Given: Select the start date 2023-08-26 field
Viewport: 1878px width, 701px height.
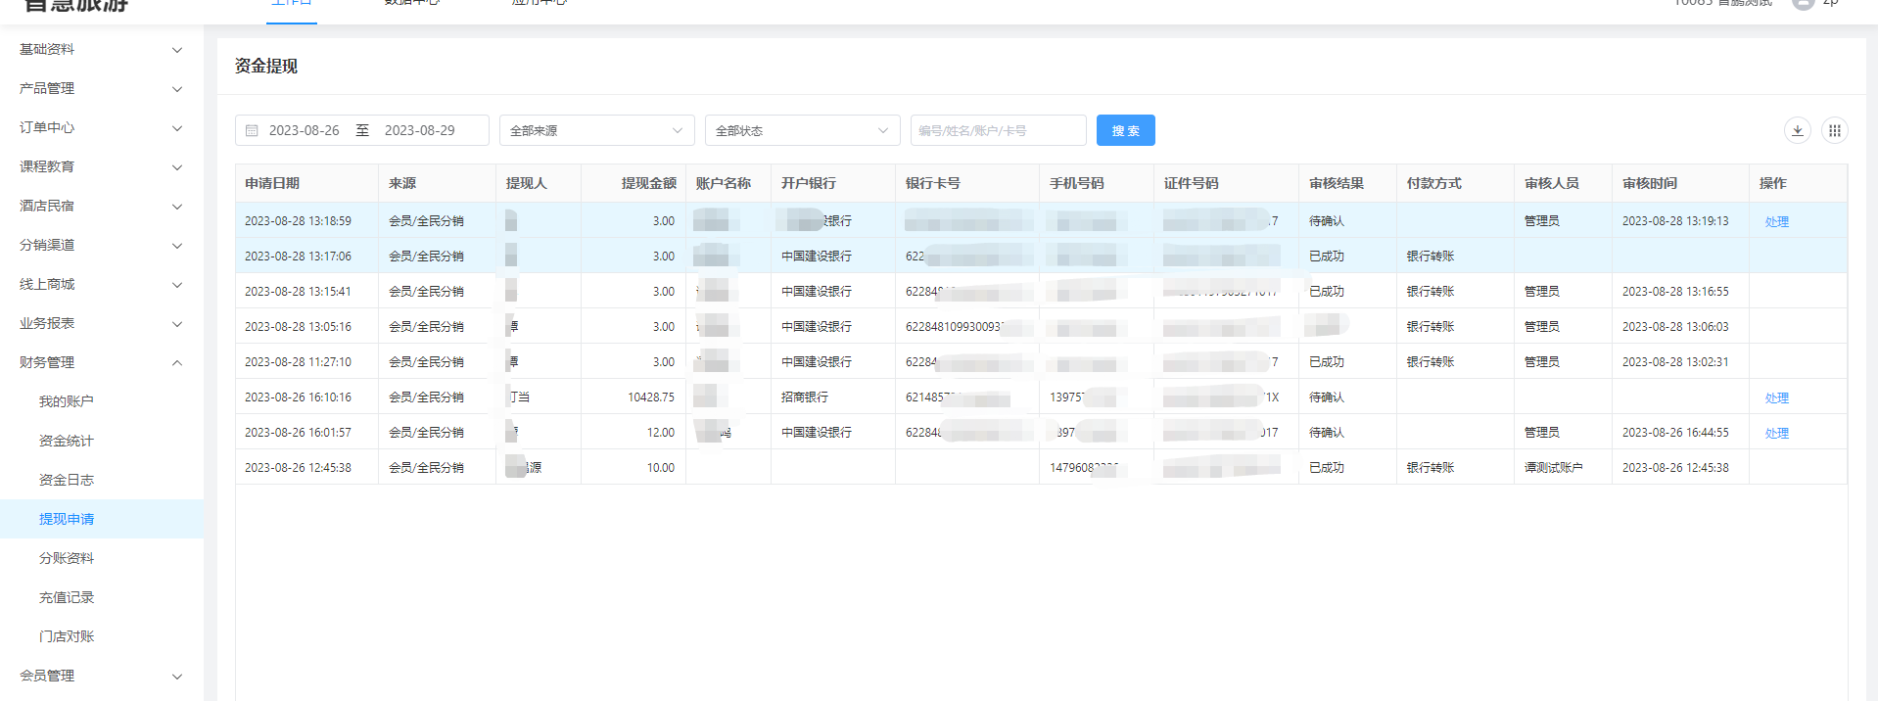Looking at the screenshot, I should point(304,130).
